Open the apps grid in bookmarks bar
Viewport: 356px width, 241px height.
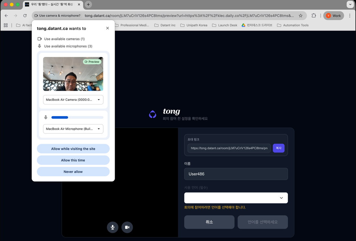pyautogui.click(x=6, y=25)
